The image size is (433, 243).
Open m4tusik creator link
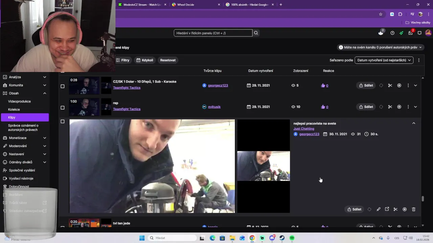tap(214, 107)
